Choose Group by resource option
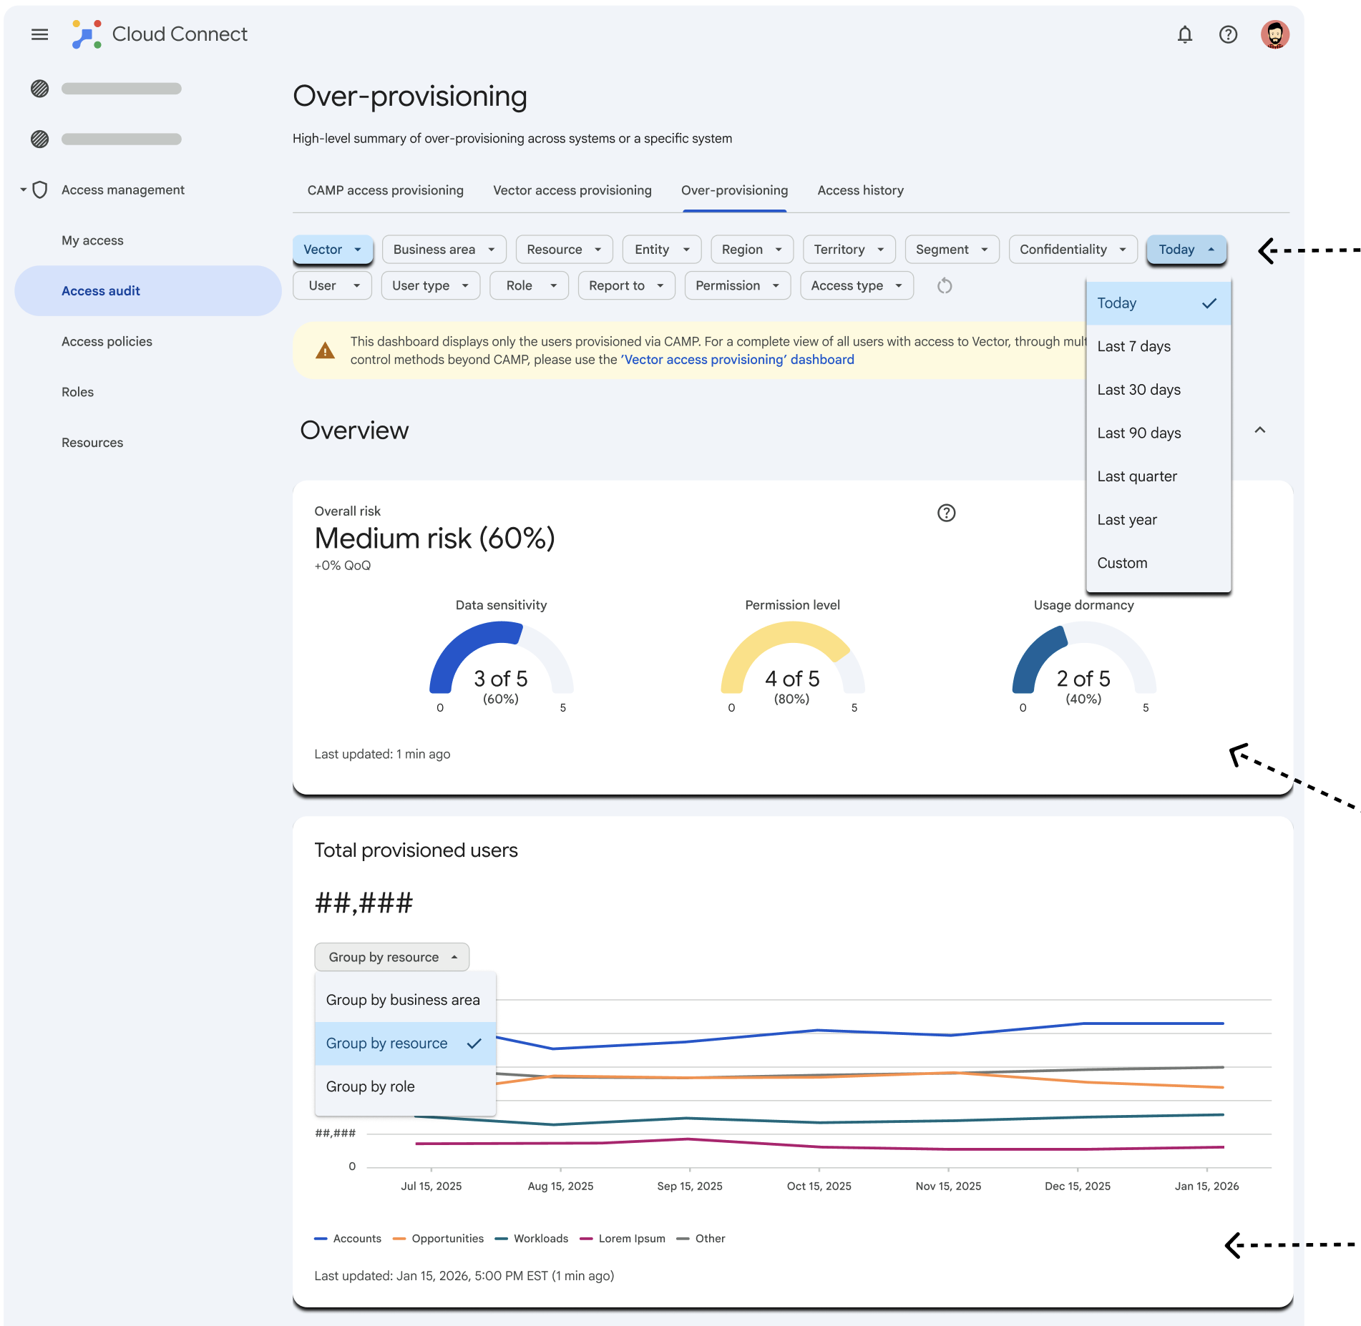 tap(405, 1043)
